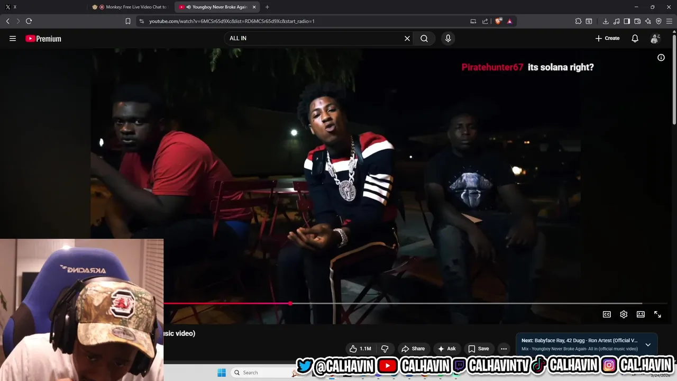Open next video Babyface Ray Ron Artest
This screenshot has width=677, height=381.
click(x=579, y=341)
